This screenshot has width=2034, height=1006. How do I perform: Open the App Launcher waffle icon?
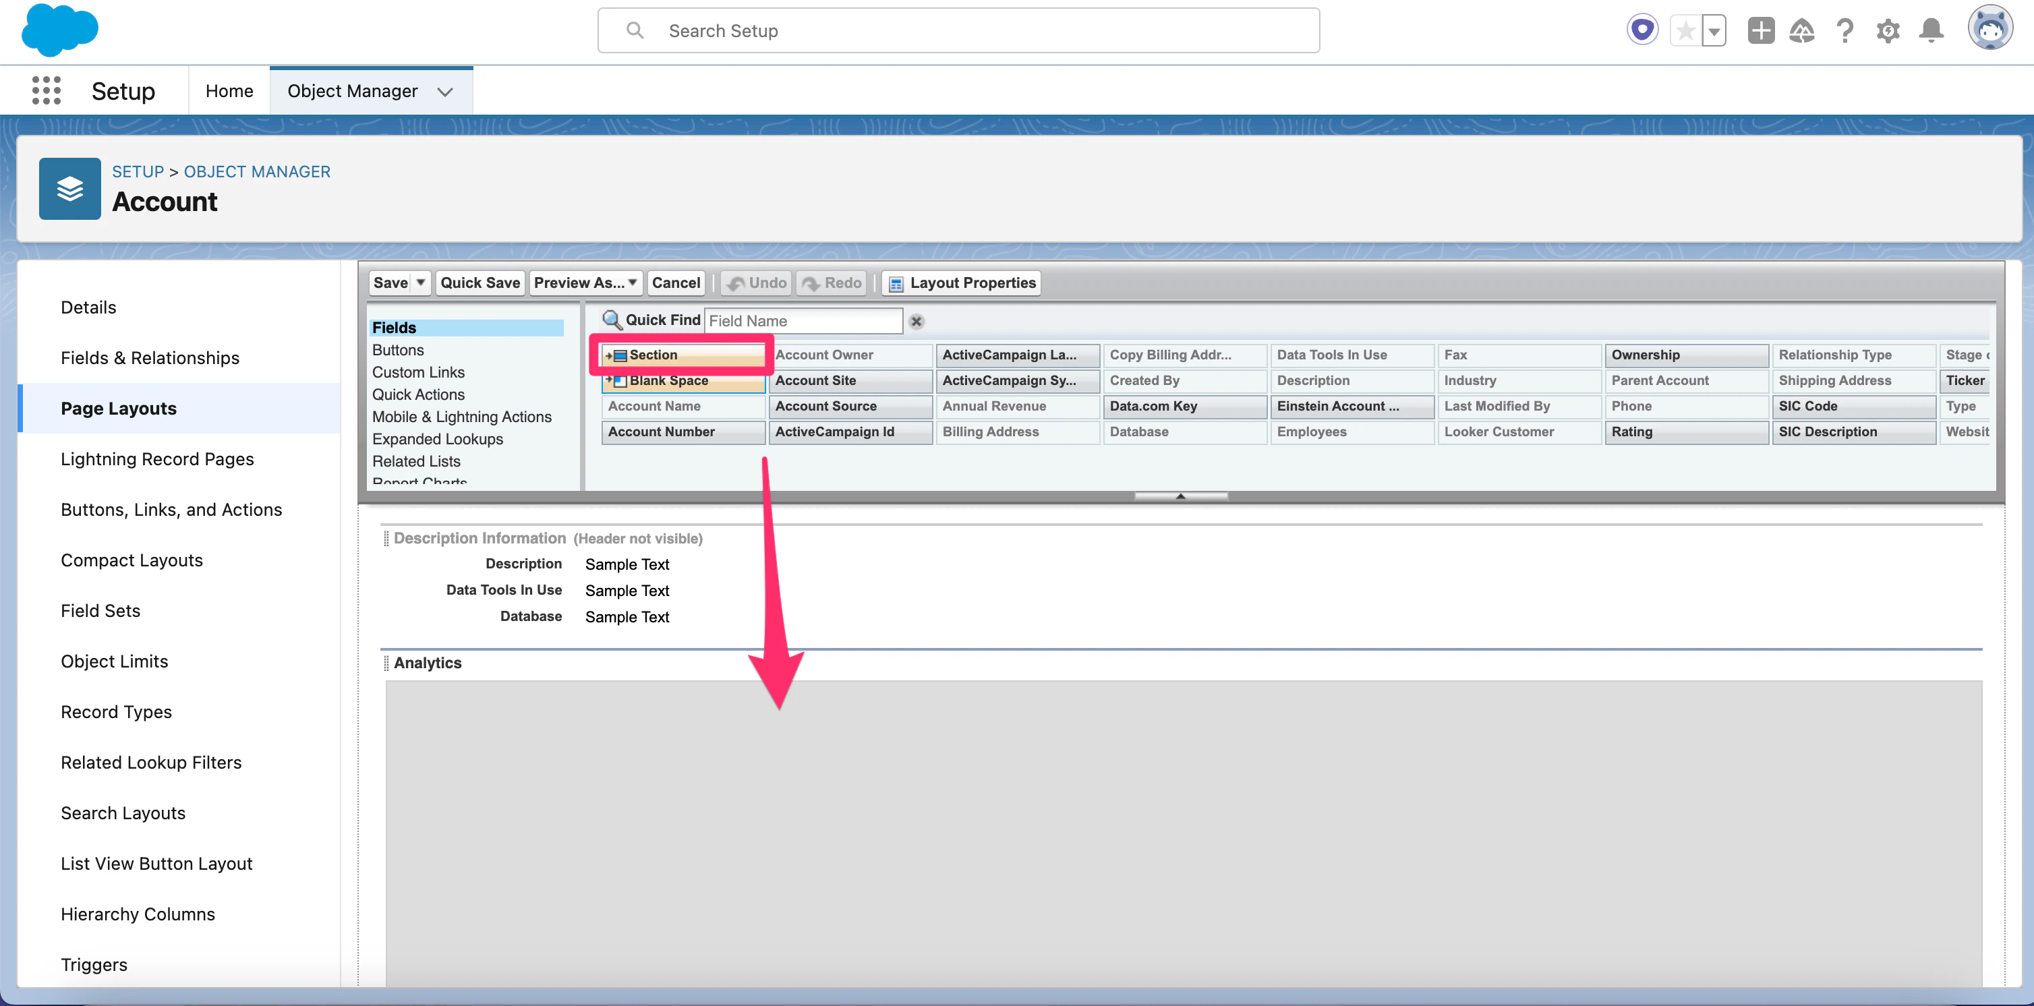tap(47, 90)
